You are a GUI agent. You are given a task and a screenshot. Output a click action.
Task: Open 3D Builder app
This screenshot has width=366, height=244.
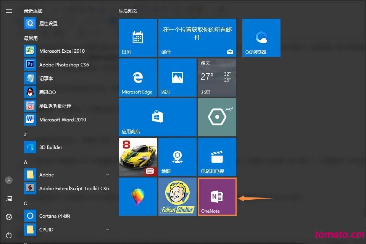[66, 147]
